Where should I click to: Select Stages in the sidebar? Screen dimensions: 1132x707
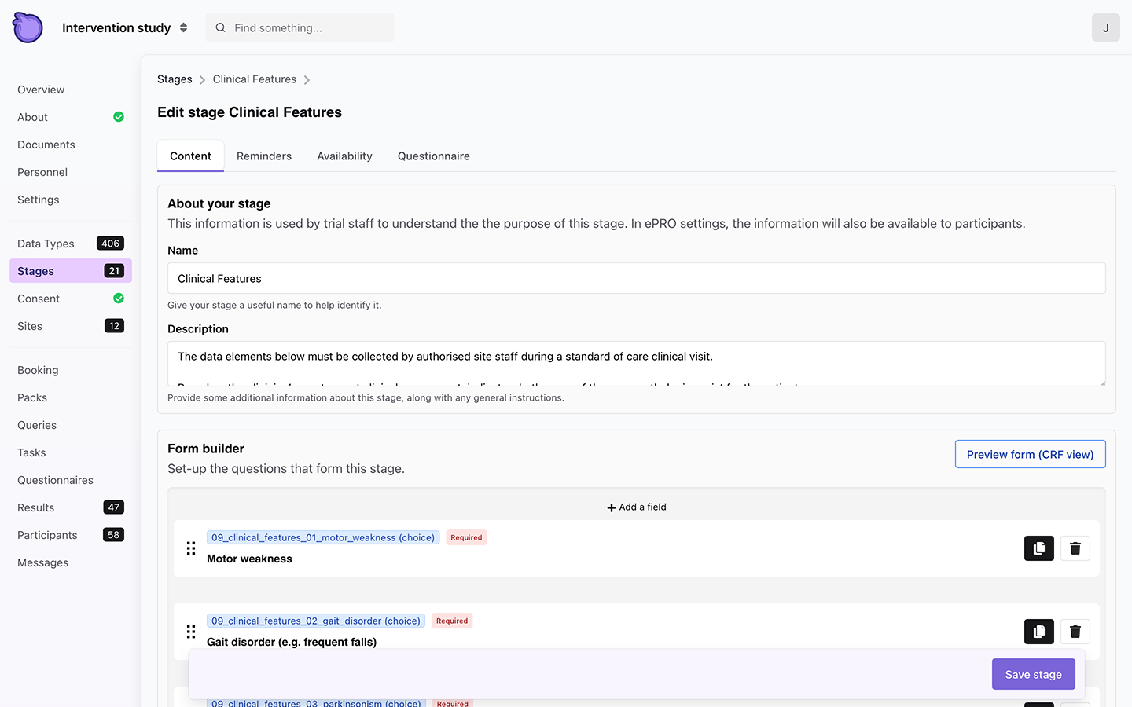71,271
